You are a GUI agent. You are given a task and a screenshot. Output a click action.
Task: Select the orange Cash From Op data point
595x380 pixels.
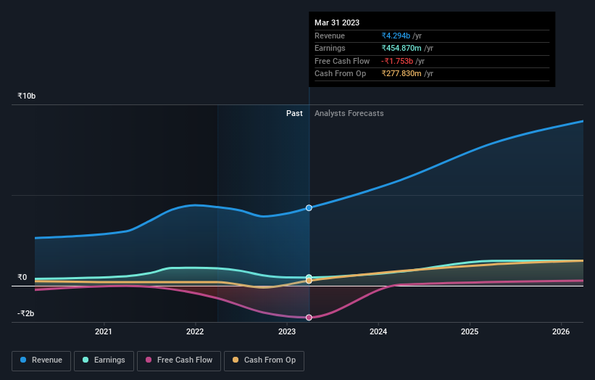pos(309,281)
